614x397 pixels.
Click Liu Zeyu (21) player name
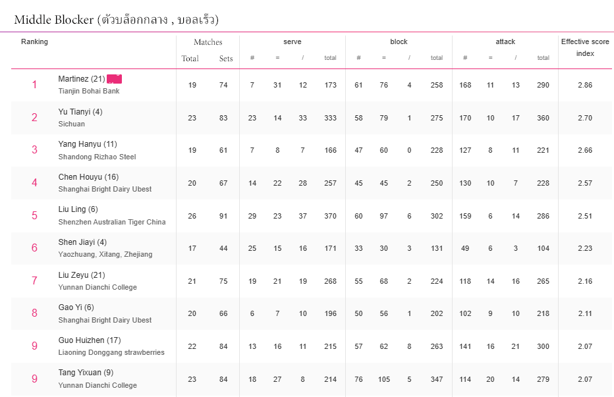point(82,275)
